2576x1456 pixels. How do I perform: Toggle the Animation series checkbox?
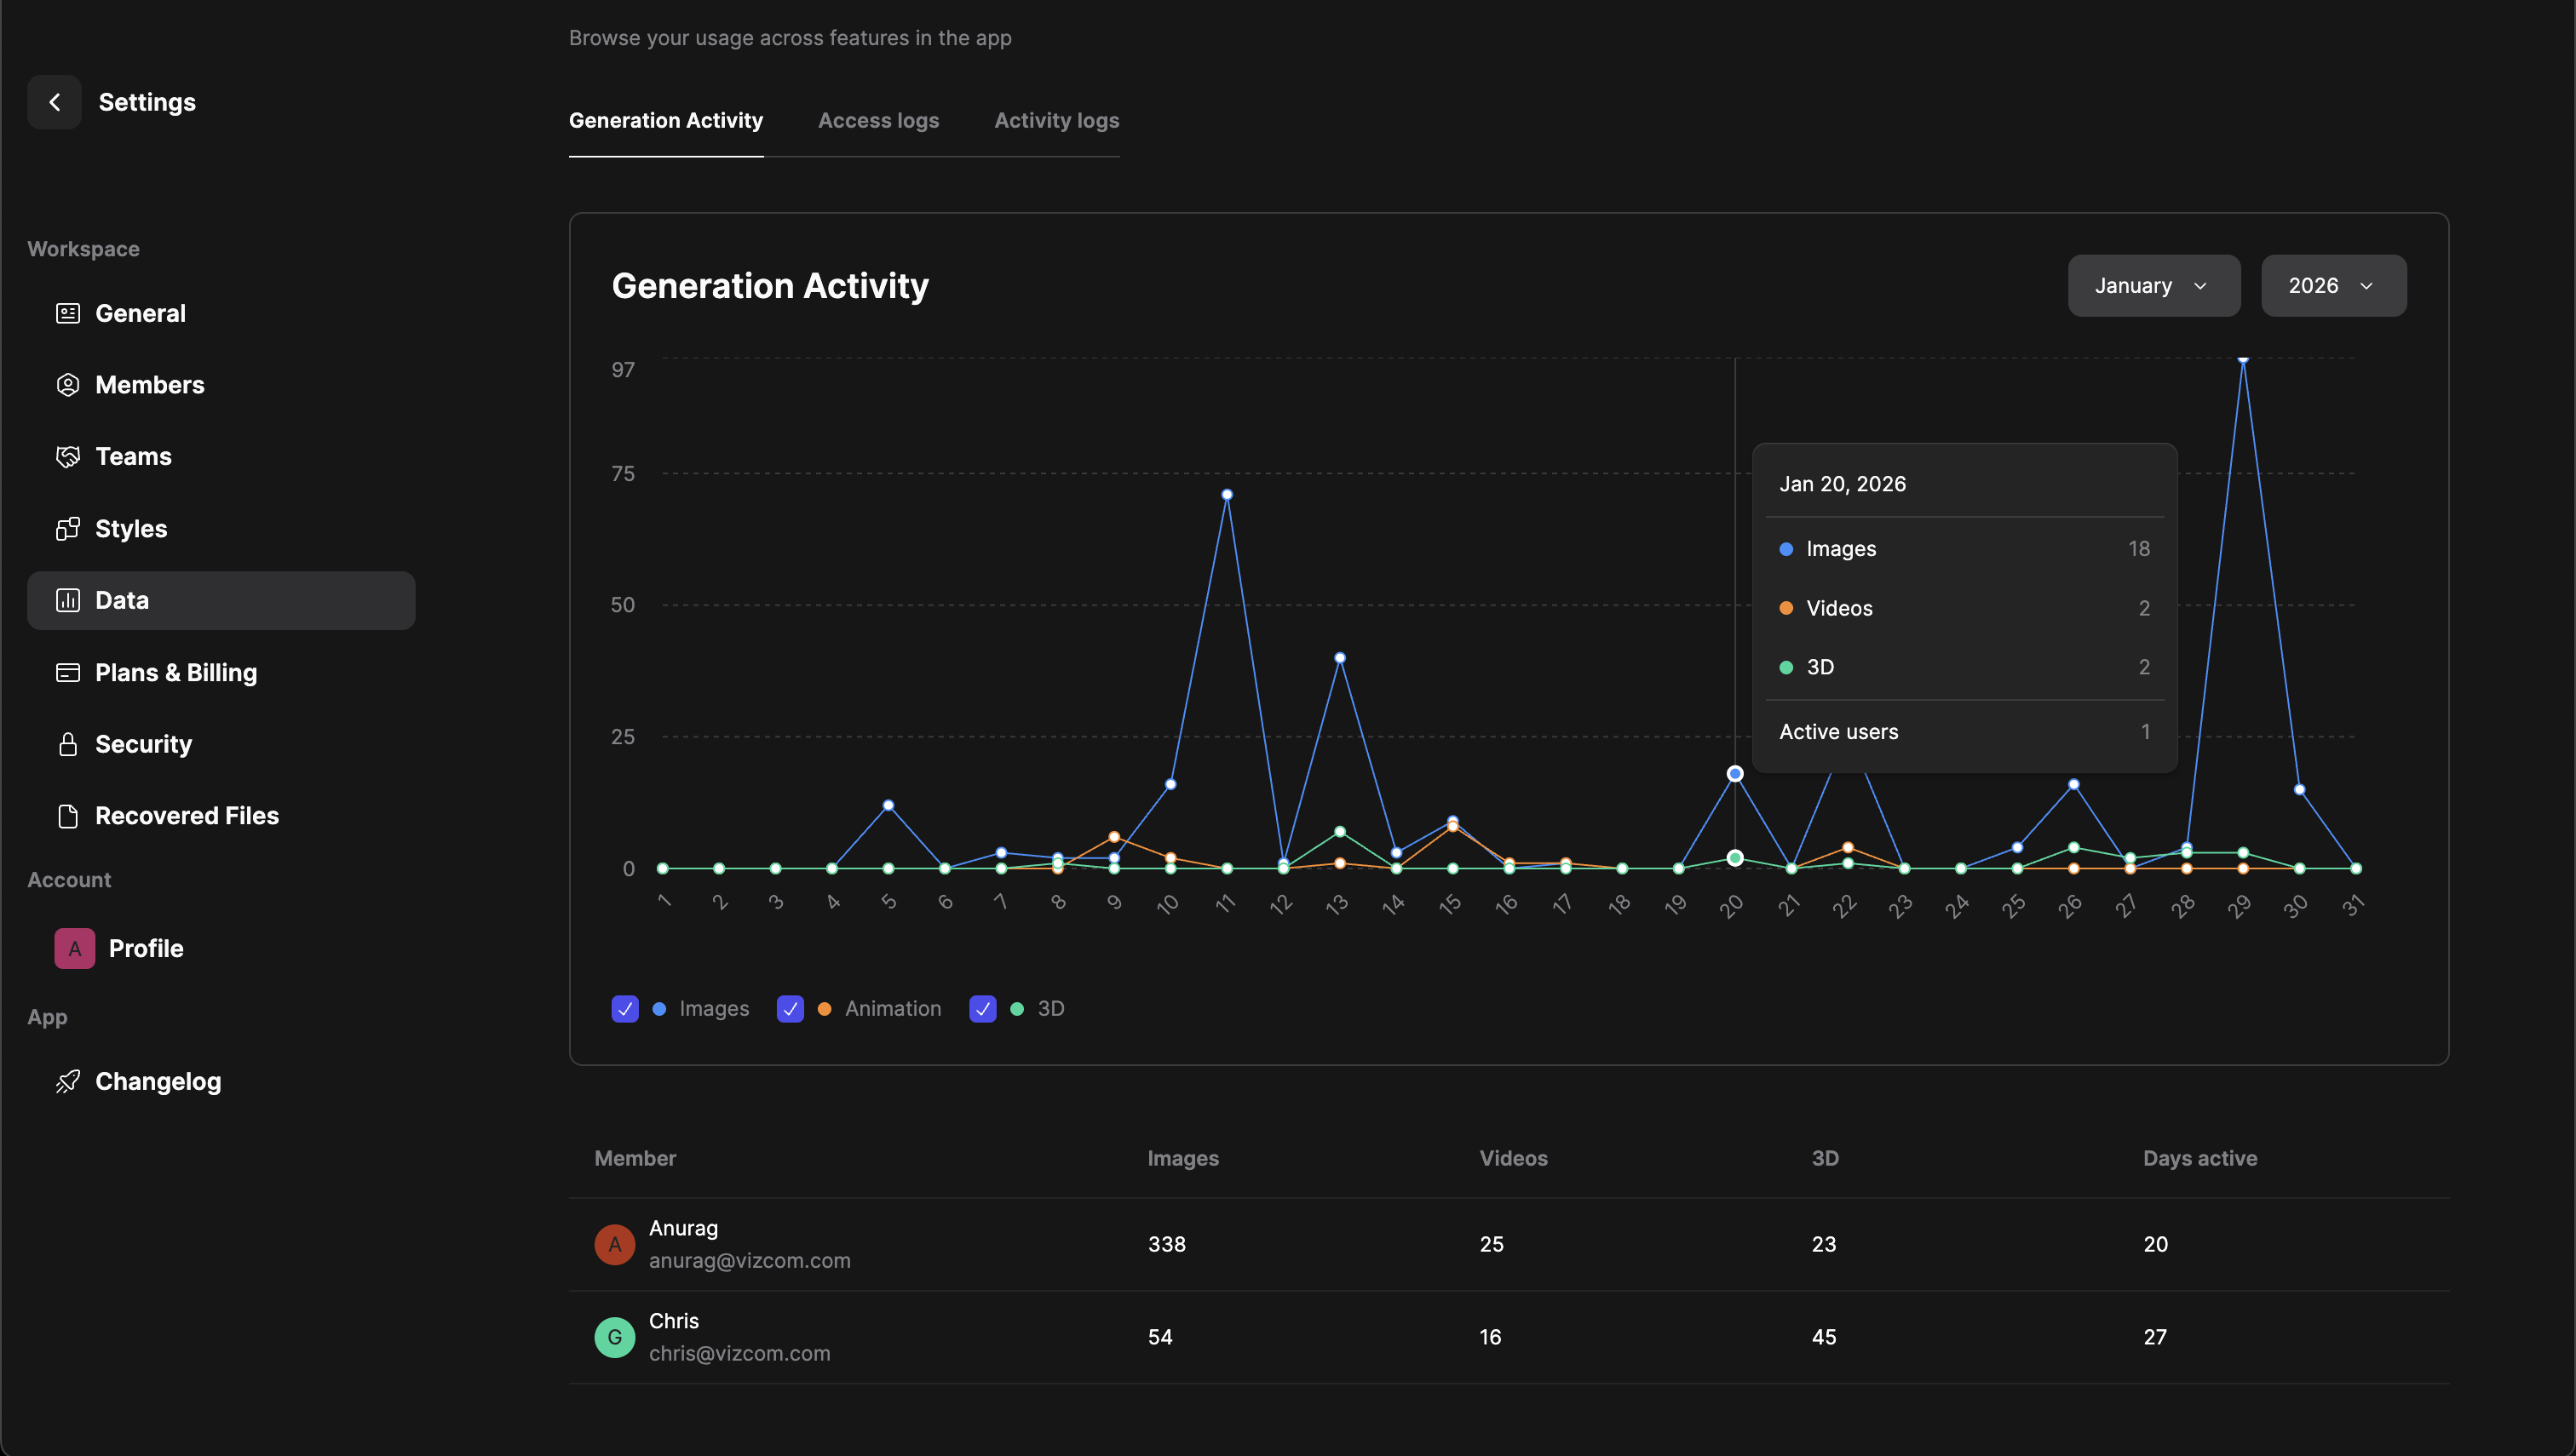click(x=790, y=1009)
